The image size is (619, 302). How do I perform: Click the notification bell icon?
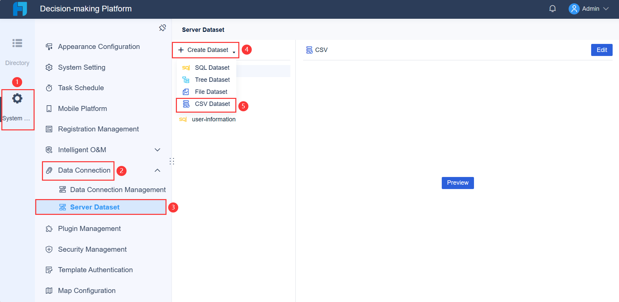(553, 8)
